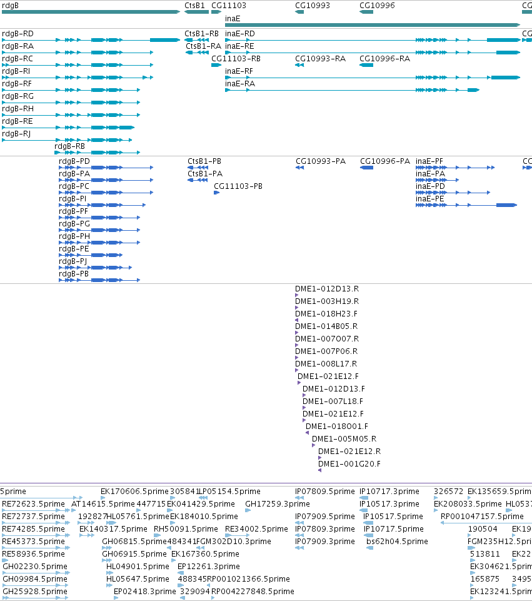The image size is (532, 601).
Task: Click the rdgB gene bar in top track
Action: pos(91,12)
